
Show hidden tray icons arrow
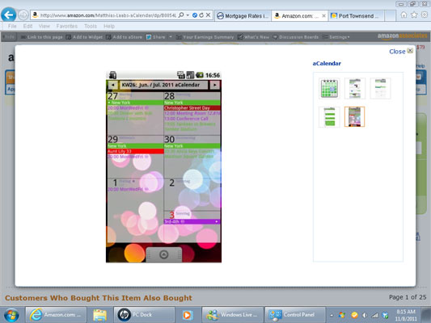[332, 315]
